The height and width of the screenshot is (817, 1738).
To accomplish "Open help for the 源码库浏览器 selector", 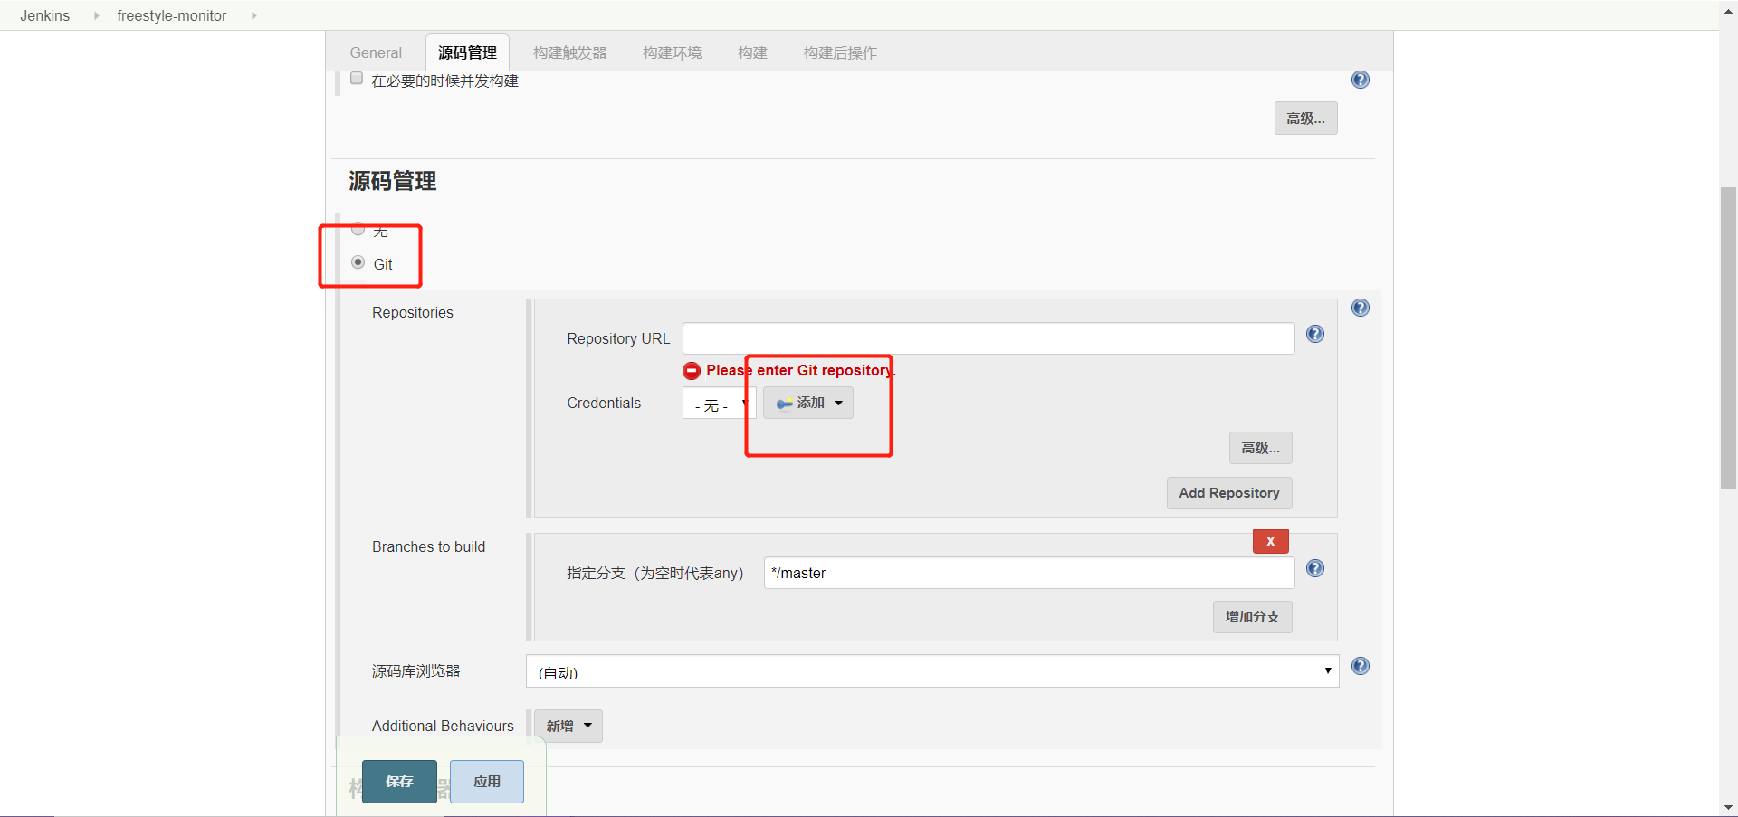I will coord(1360,666).
